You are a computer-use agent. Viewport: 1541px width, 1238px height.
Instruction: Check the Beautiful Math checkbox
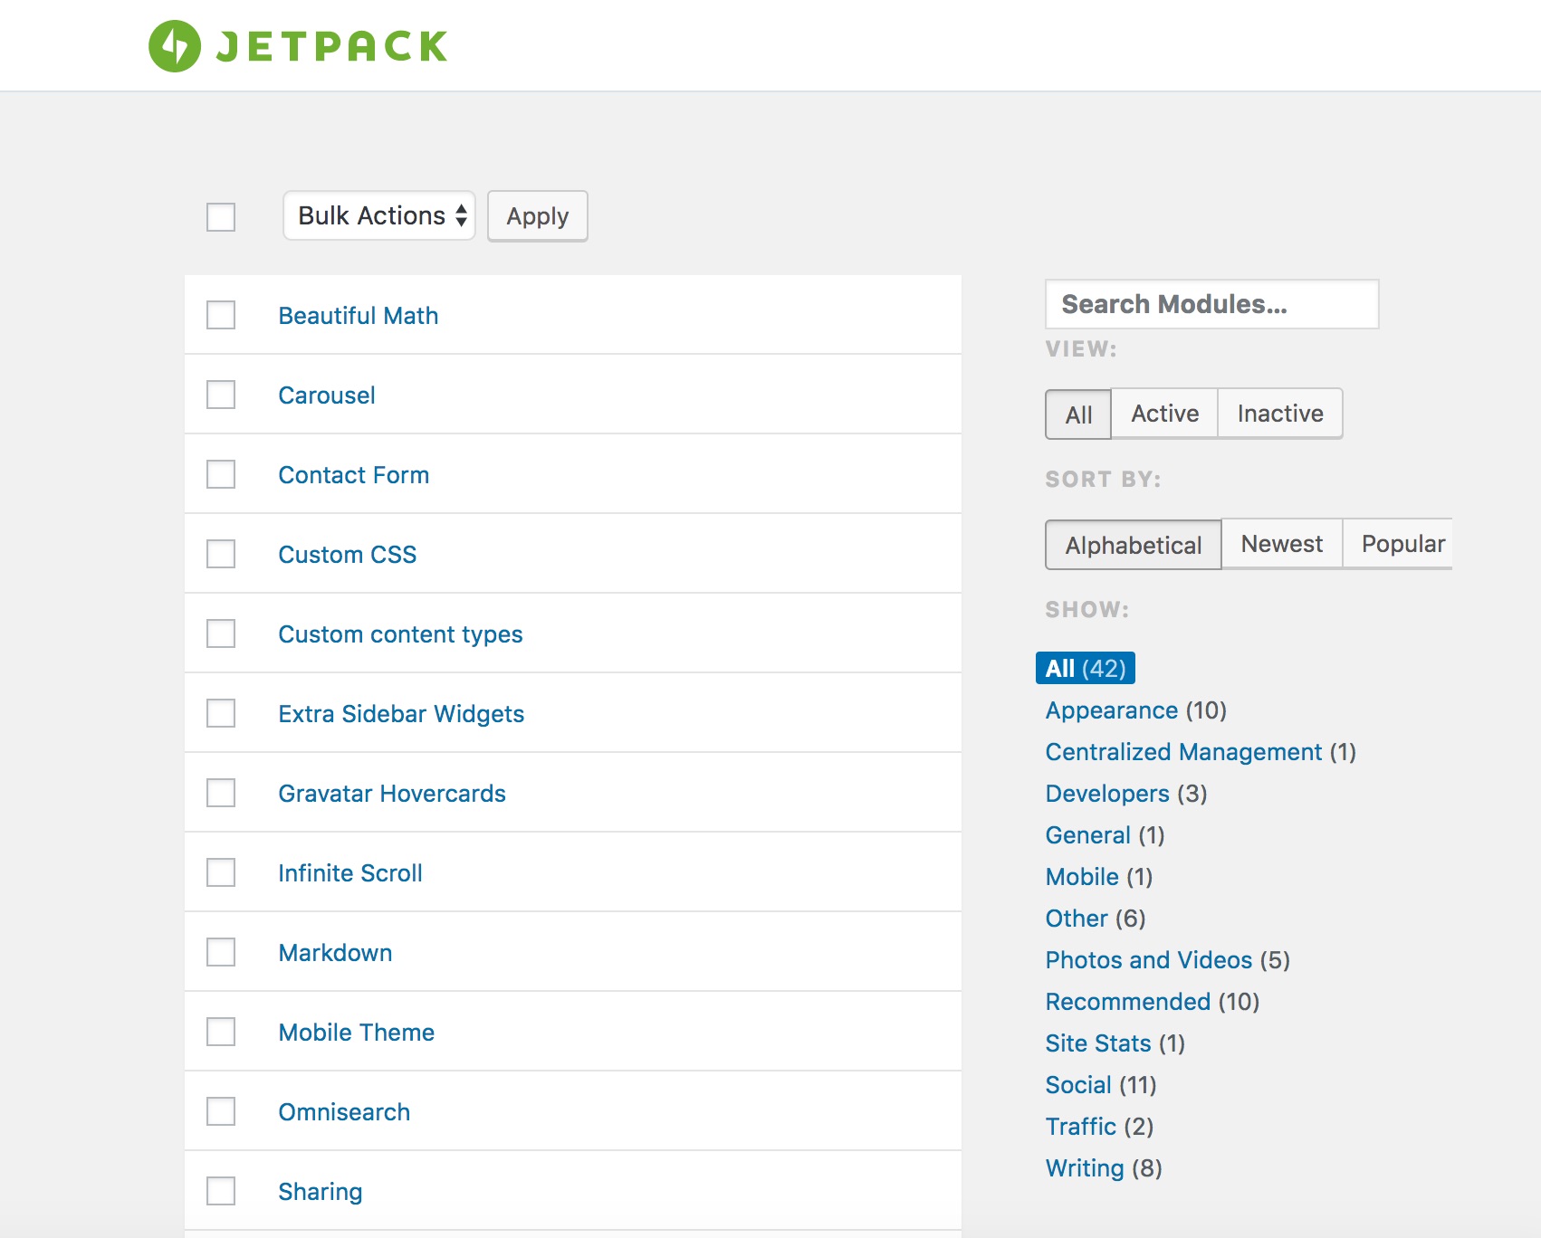click(221, 315)
